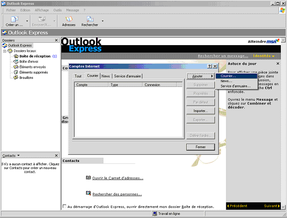Click the Créer un message toolbar icon
Image resolution: width=287 pixels, height=218 pixels.
(14, 19)
